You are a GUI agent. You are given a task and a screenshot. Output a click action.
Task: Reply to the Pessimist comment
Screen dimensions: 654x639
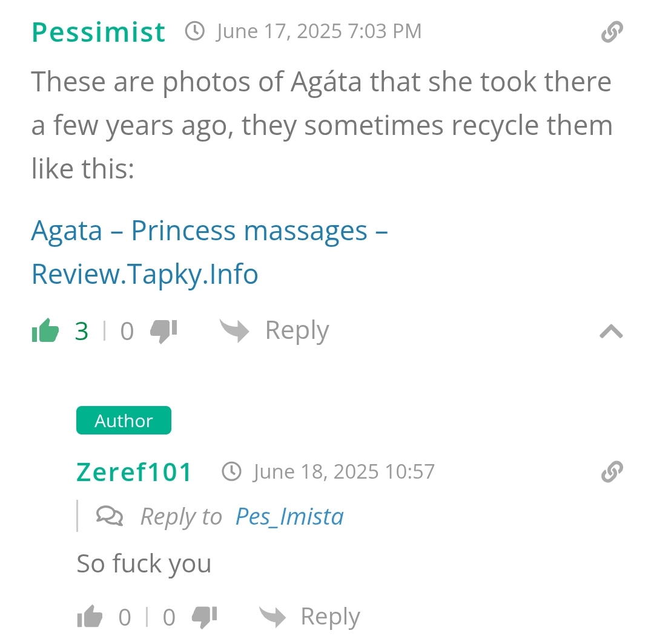274,331
